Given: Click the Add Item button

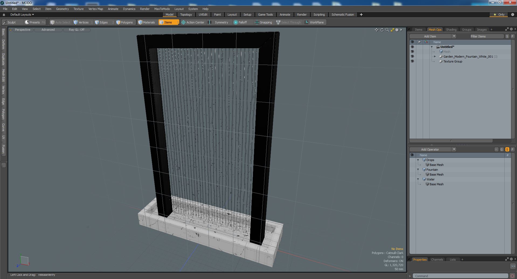Looking at the screenshot, I should 430,36.
